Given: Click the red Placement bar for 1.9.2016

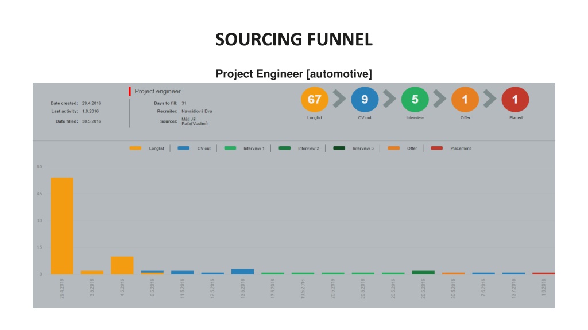Looking at the screenshot, I should [x=543, y=273].
